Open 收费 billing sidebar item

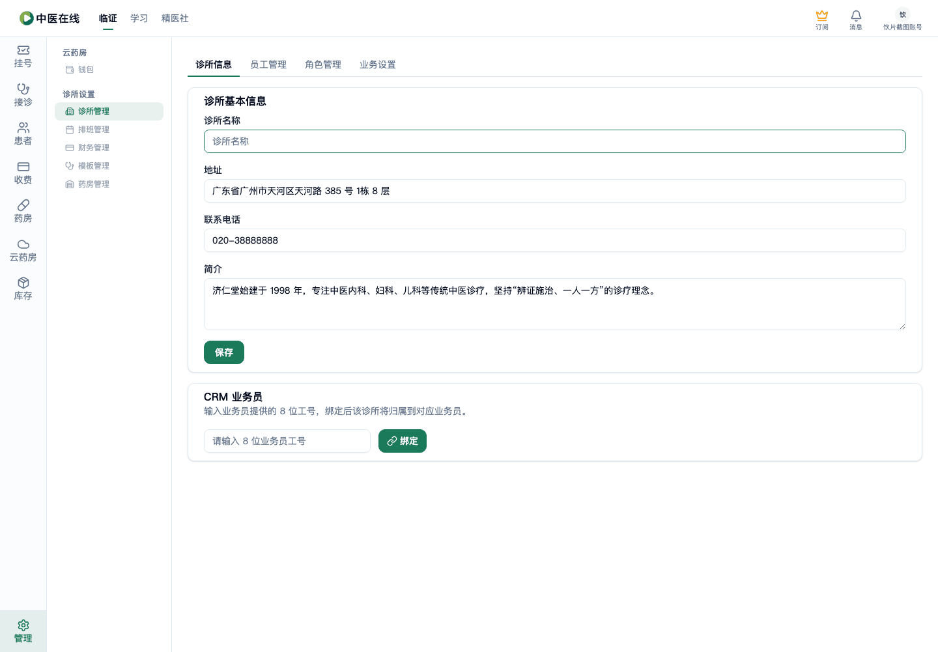[23, 173]
